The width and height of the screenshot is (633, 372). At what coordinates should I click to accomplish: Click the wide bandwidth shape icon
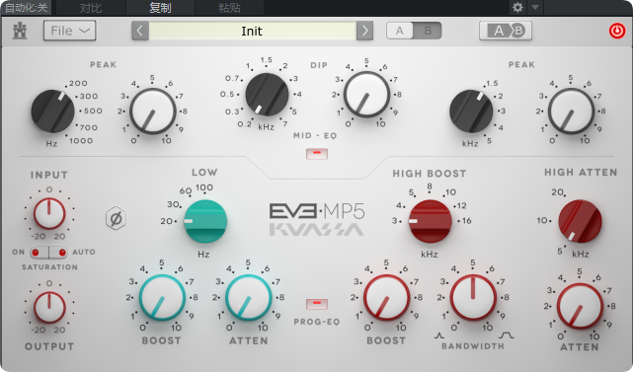coord(507,335)
